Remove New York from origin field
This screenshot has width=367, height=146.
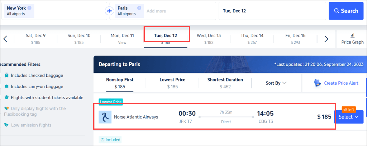pyautogui.click(x=29, y=8)
